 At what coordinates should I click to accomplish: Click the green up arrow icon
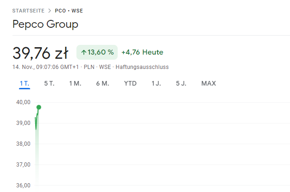point(83,52)
